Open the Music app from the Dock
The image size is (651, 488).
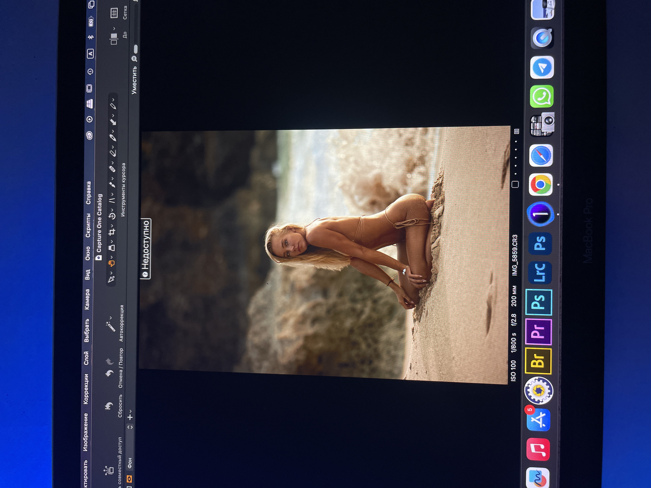coord(538,450)
